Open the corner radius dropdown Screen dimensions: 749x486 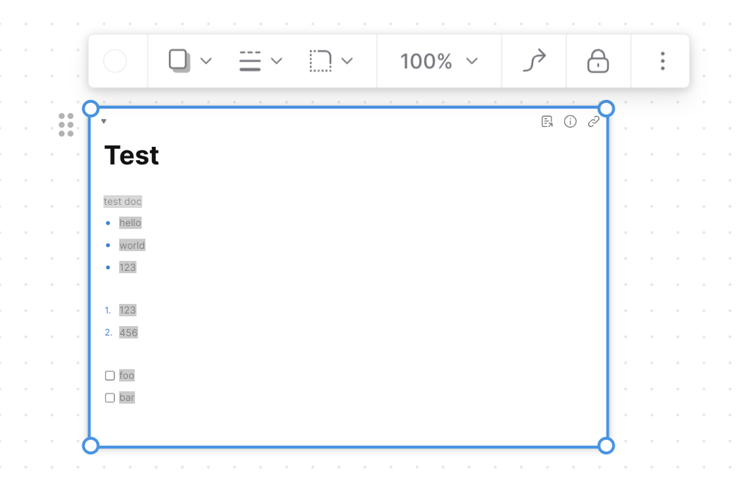point(330,61)
